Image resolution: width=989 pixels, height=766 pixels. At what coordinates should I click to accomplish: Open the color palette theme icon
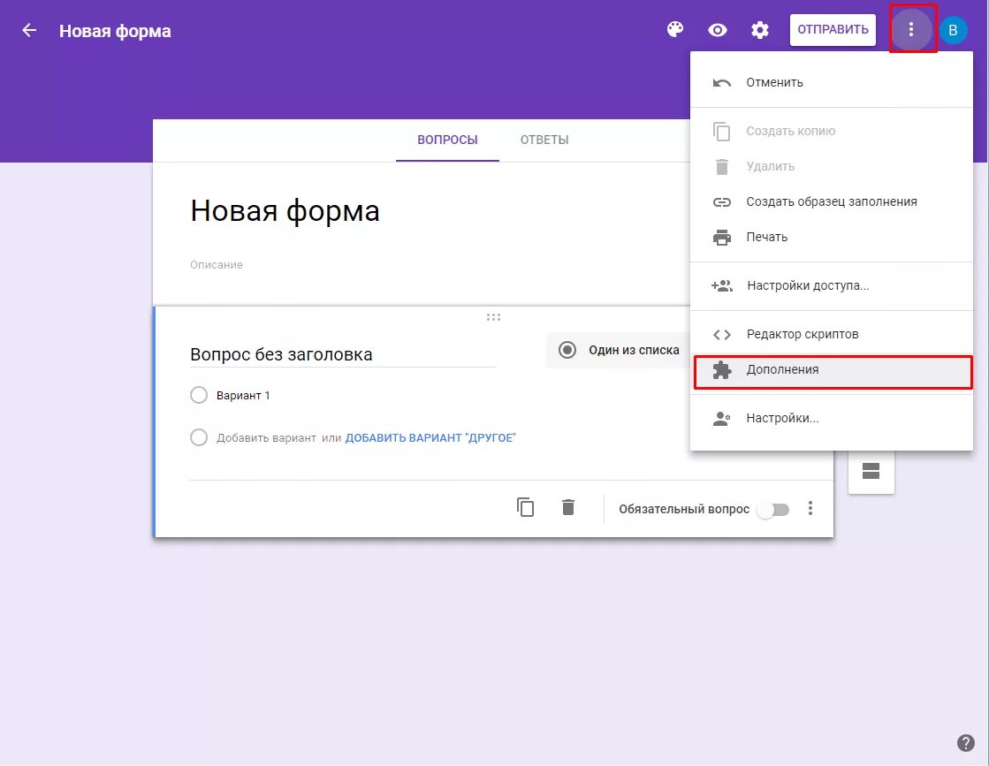coord(675,30)
